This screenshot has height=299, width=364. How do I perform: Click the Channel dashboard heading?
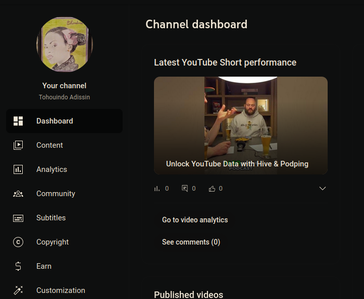tap(196, 24)
